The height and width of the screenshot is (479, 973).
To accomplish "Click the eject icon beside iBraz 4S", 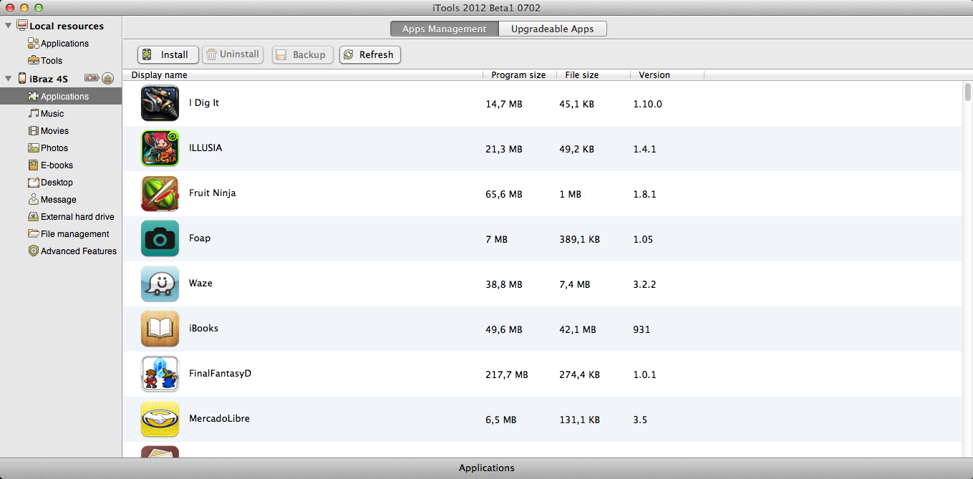I will 107,78.
